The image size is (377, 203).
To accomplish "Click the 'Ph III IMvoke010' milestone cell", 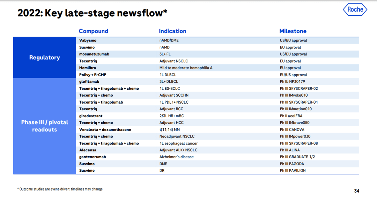I will tap(294, 95).
